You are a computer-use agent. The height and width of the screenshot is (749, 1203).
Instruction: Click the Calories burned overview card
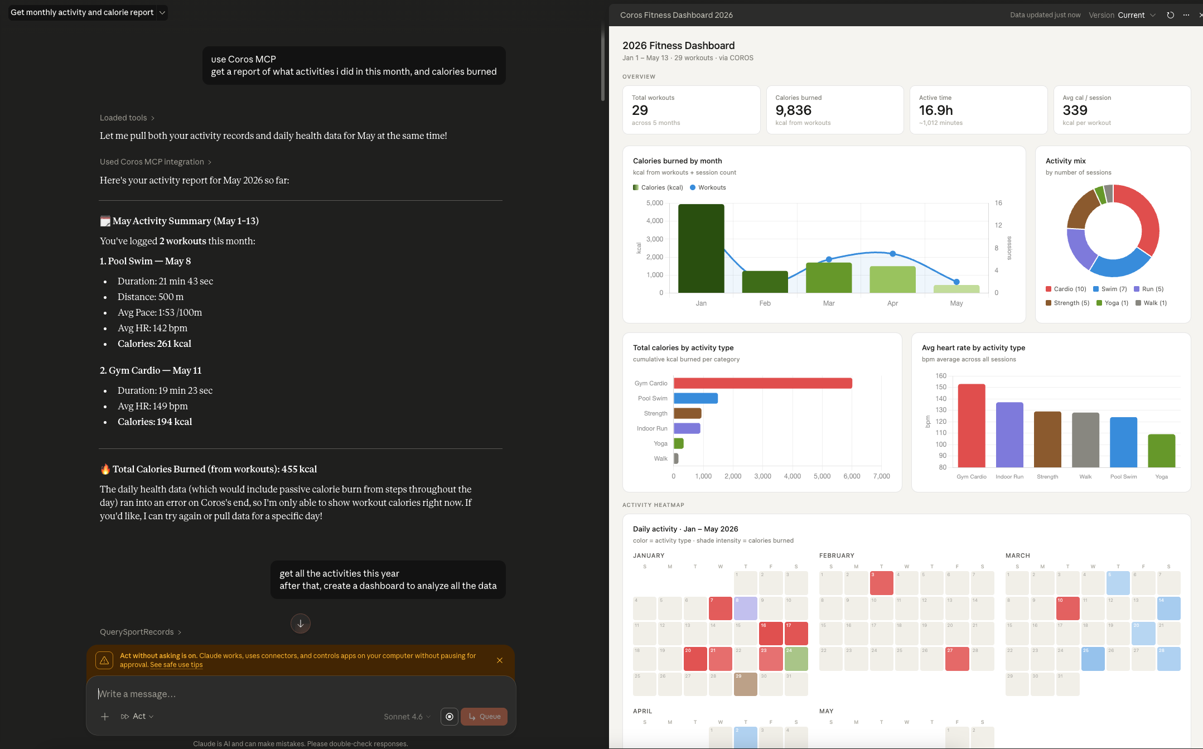coord(835,110)
